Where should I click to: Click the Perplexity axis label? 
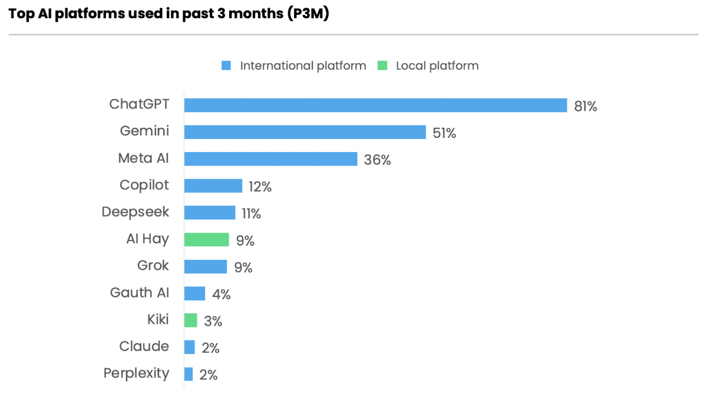tap(136, 373)
